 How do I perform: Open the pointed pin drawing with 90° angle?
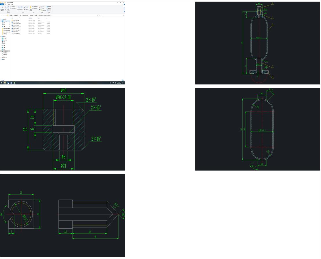pos(62,215)
